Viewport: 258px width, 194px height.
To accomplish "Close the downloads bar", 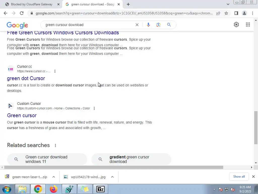I will point(253,177).
